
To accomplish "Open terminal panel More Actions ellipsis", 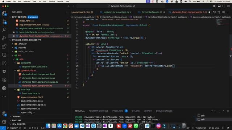I will click(x=219, y=111).
